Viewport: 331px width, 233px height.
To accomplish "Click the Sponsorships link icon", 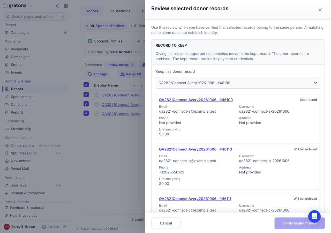I will (7, 97).
